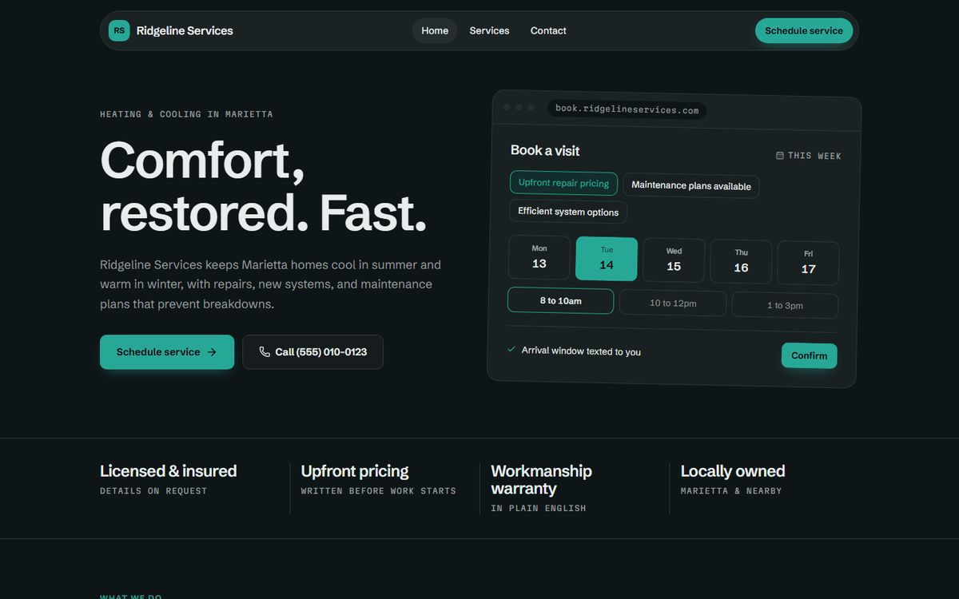Choose the 8 to 10am time slot
Screen dimensions: 959x599
560,300
